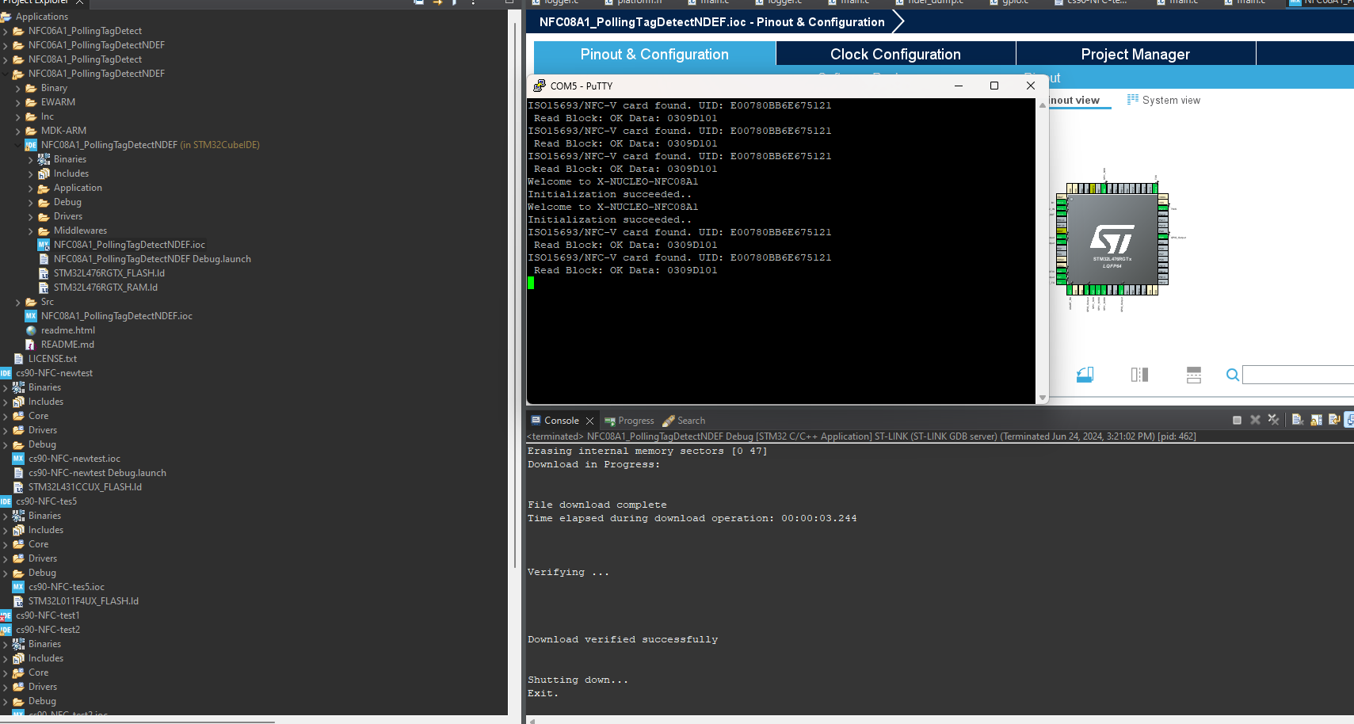Screen dimensions: 1354x724
Task: Open the Display Selected Console icon
Action: click(x=1351, y=421)
